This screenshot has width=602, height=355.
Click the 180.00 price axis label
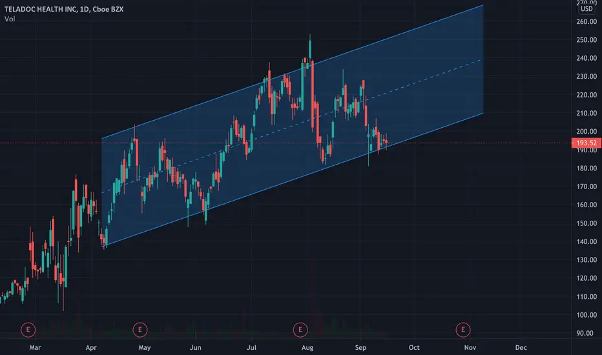pos(586,168)
